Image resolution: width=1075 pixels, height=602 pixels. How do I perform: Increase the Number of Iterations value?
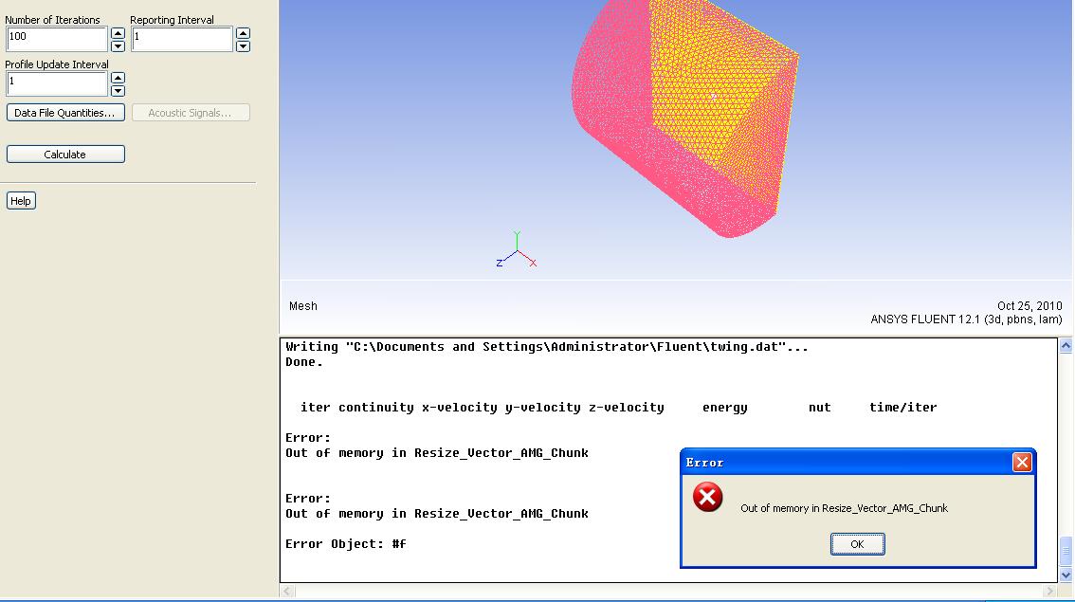[118, 33]
